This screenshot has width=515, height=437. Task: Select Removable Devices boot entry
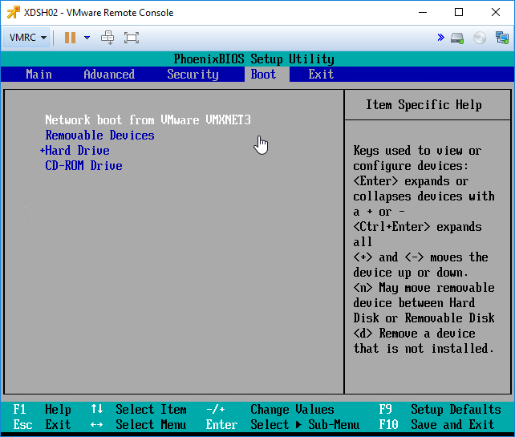[x=99, y=136]
